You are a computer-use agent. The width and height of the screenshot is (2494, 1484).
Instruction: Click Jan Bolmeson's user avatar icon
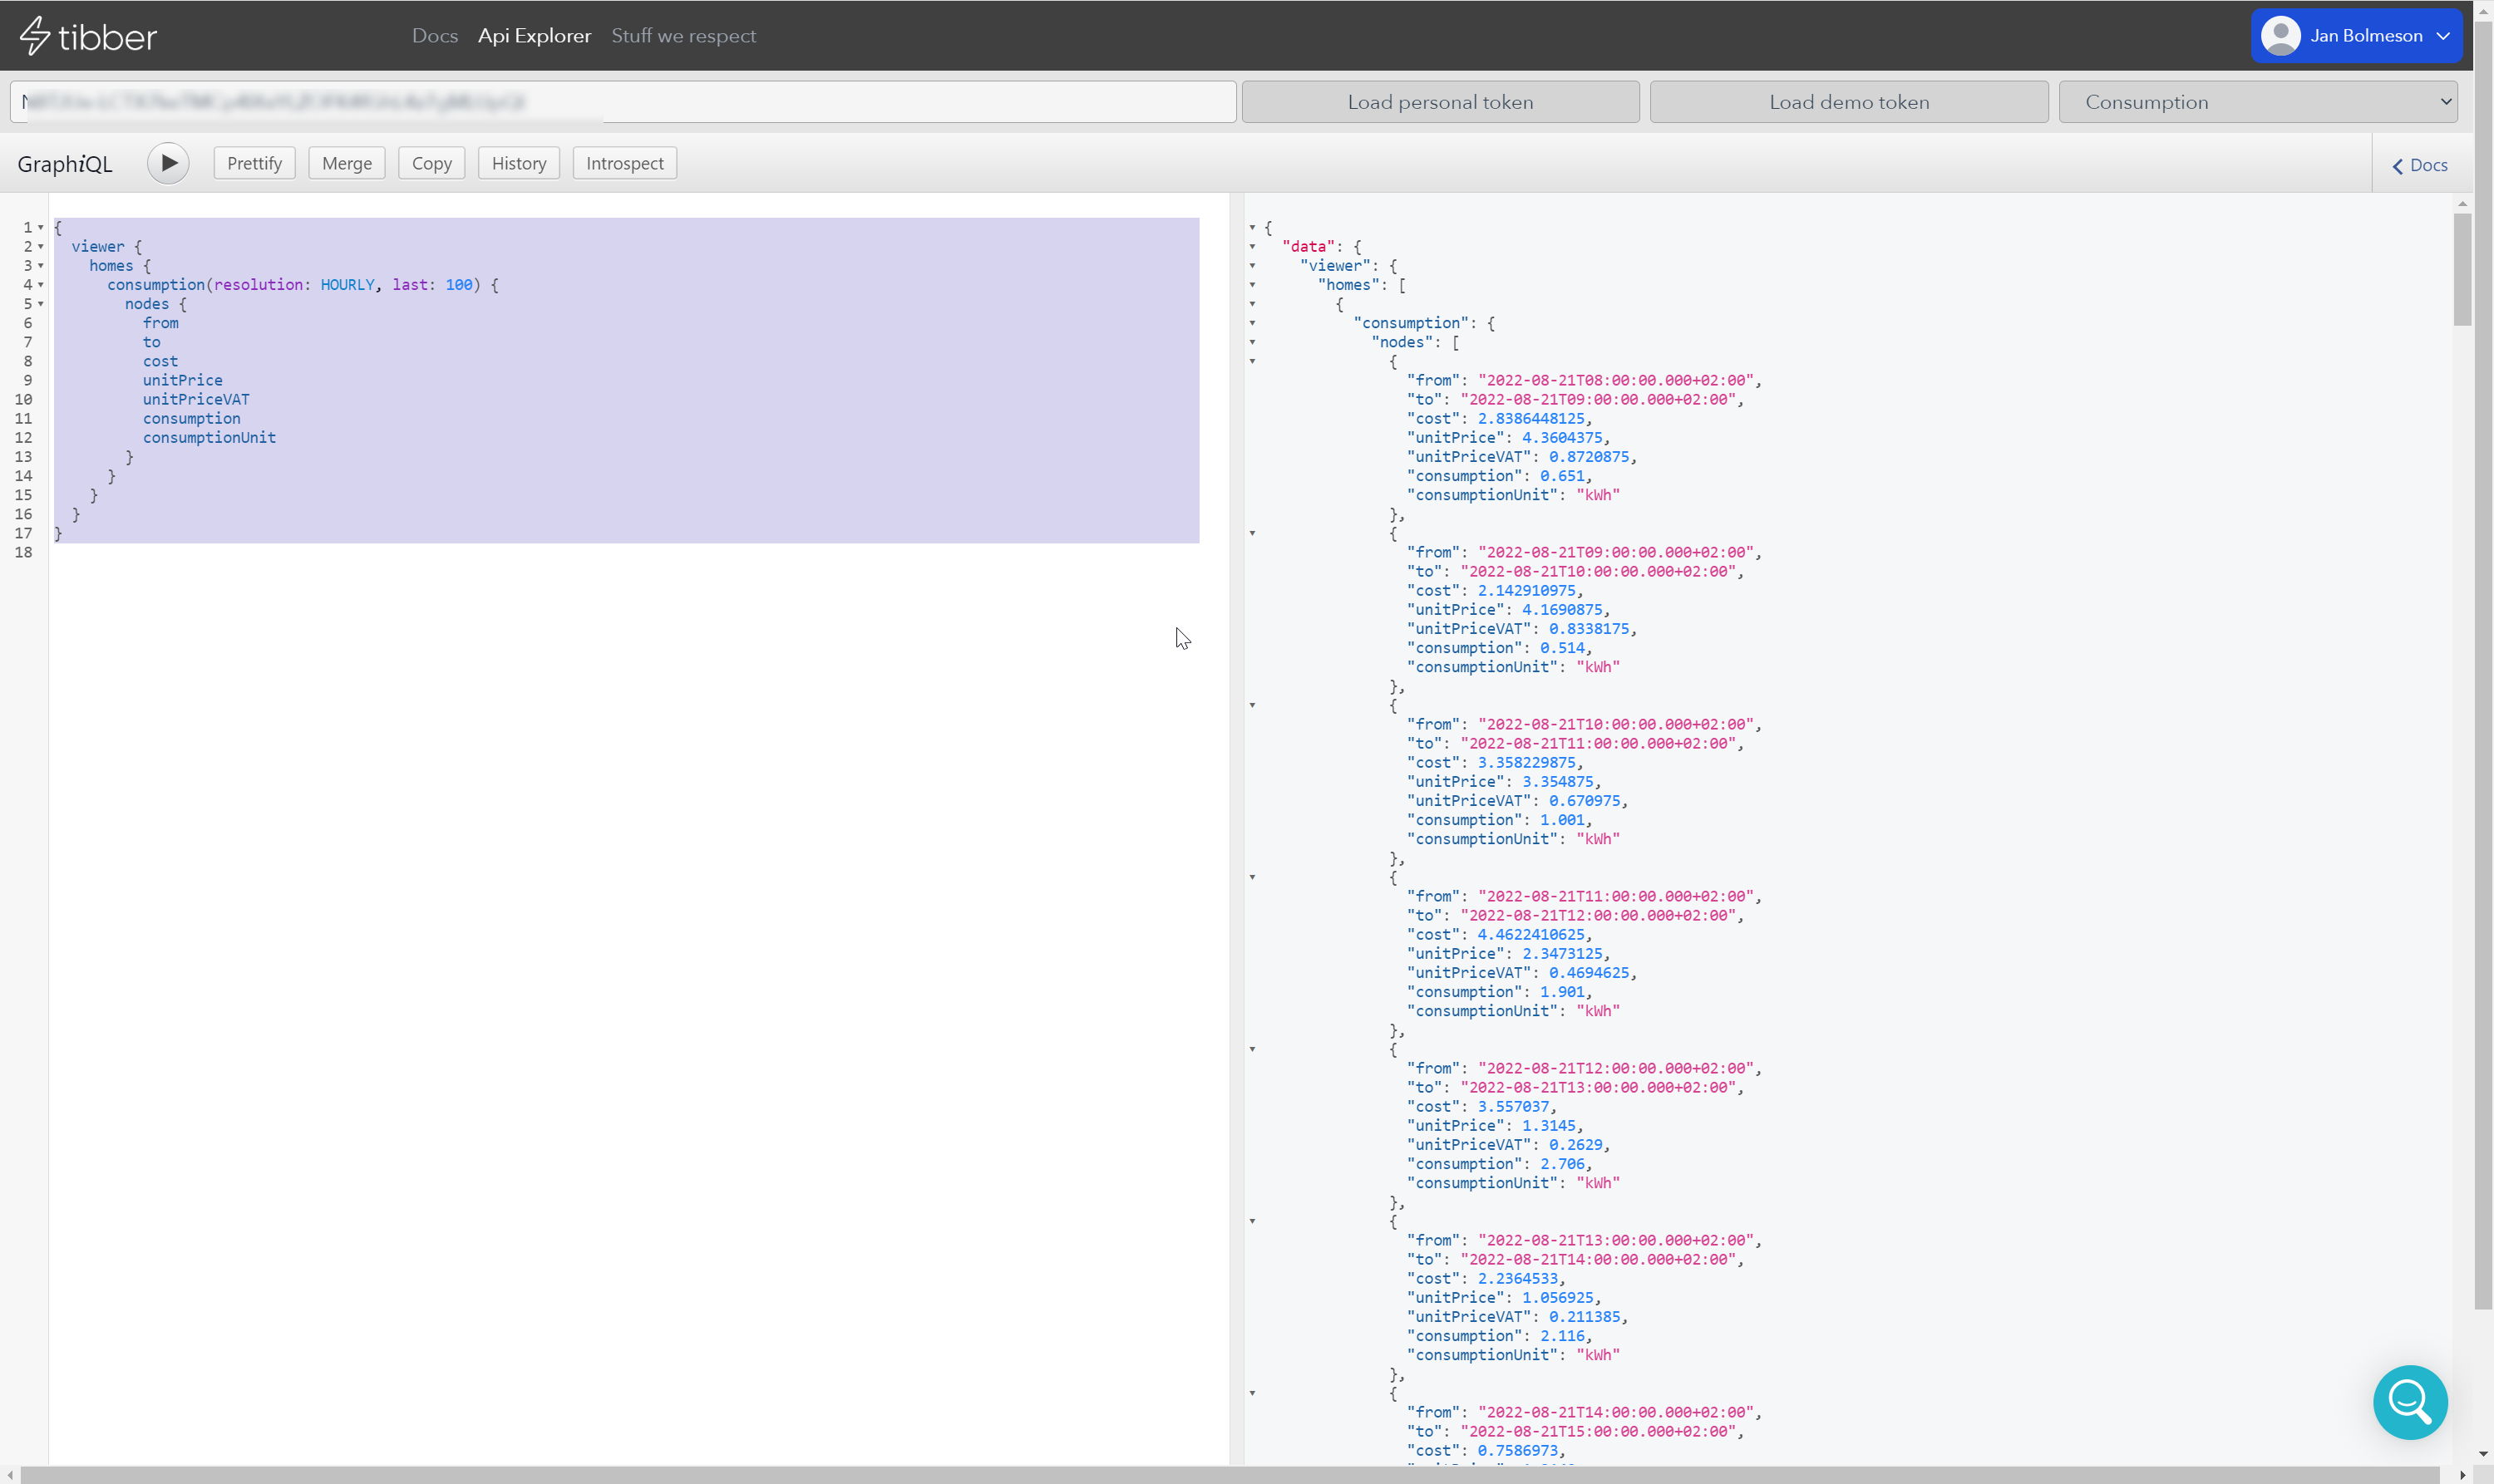(2280, 36)
